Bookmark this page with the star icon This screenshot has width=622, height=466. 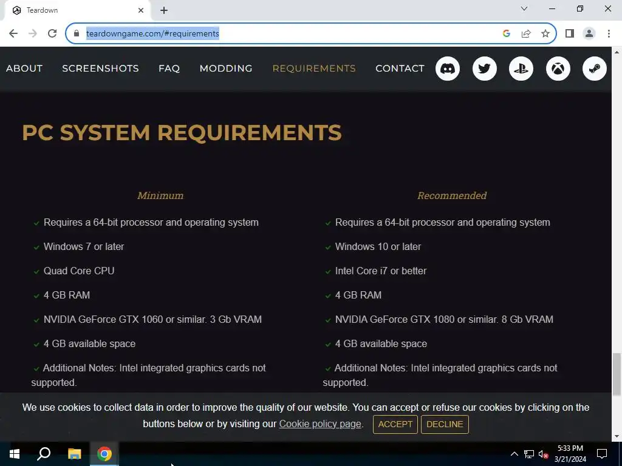click(545, 33)
